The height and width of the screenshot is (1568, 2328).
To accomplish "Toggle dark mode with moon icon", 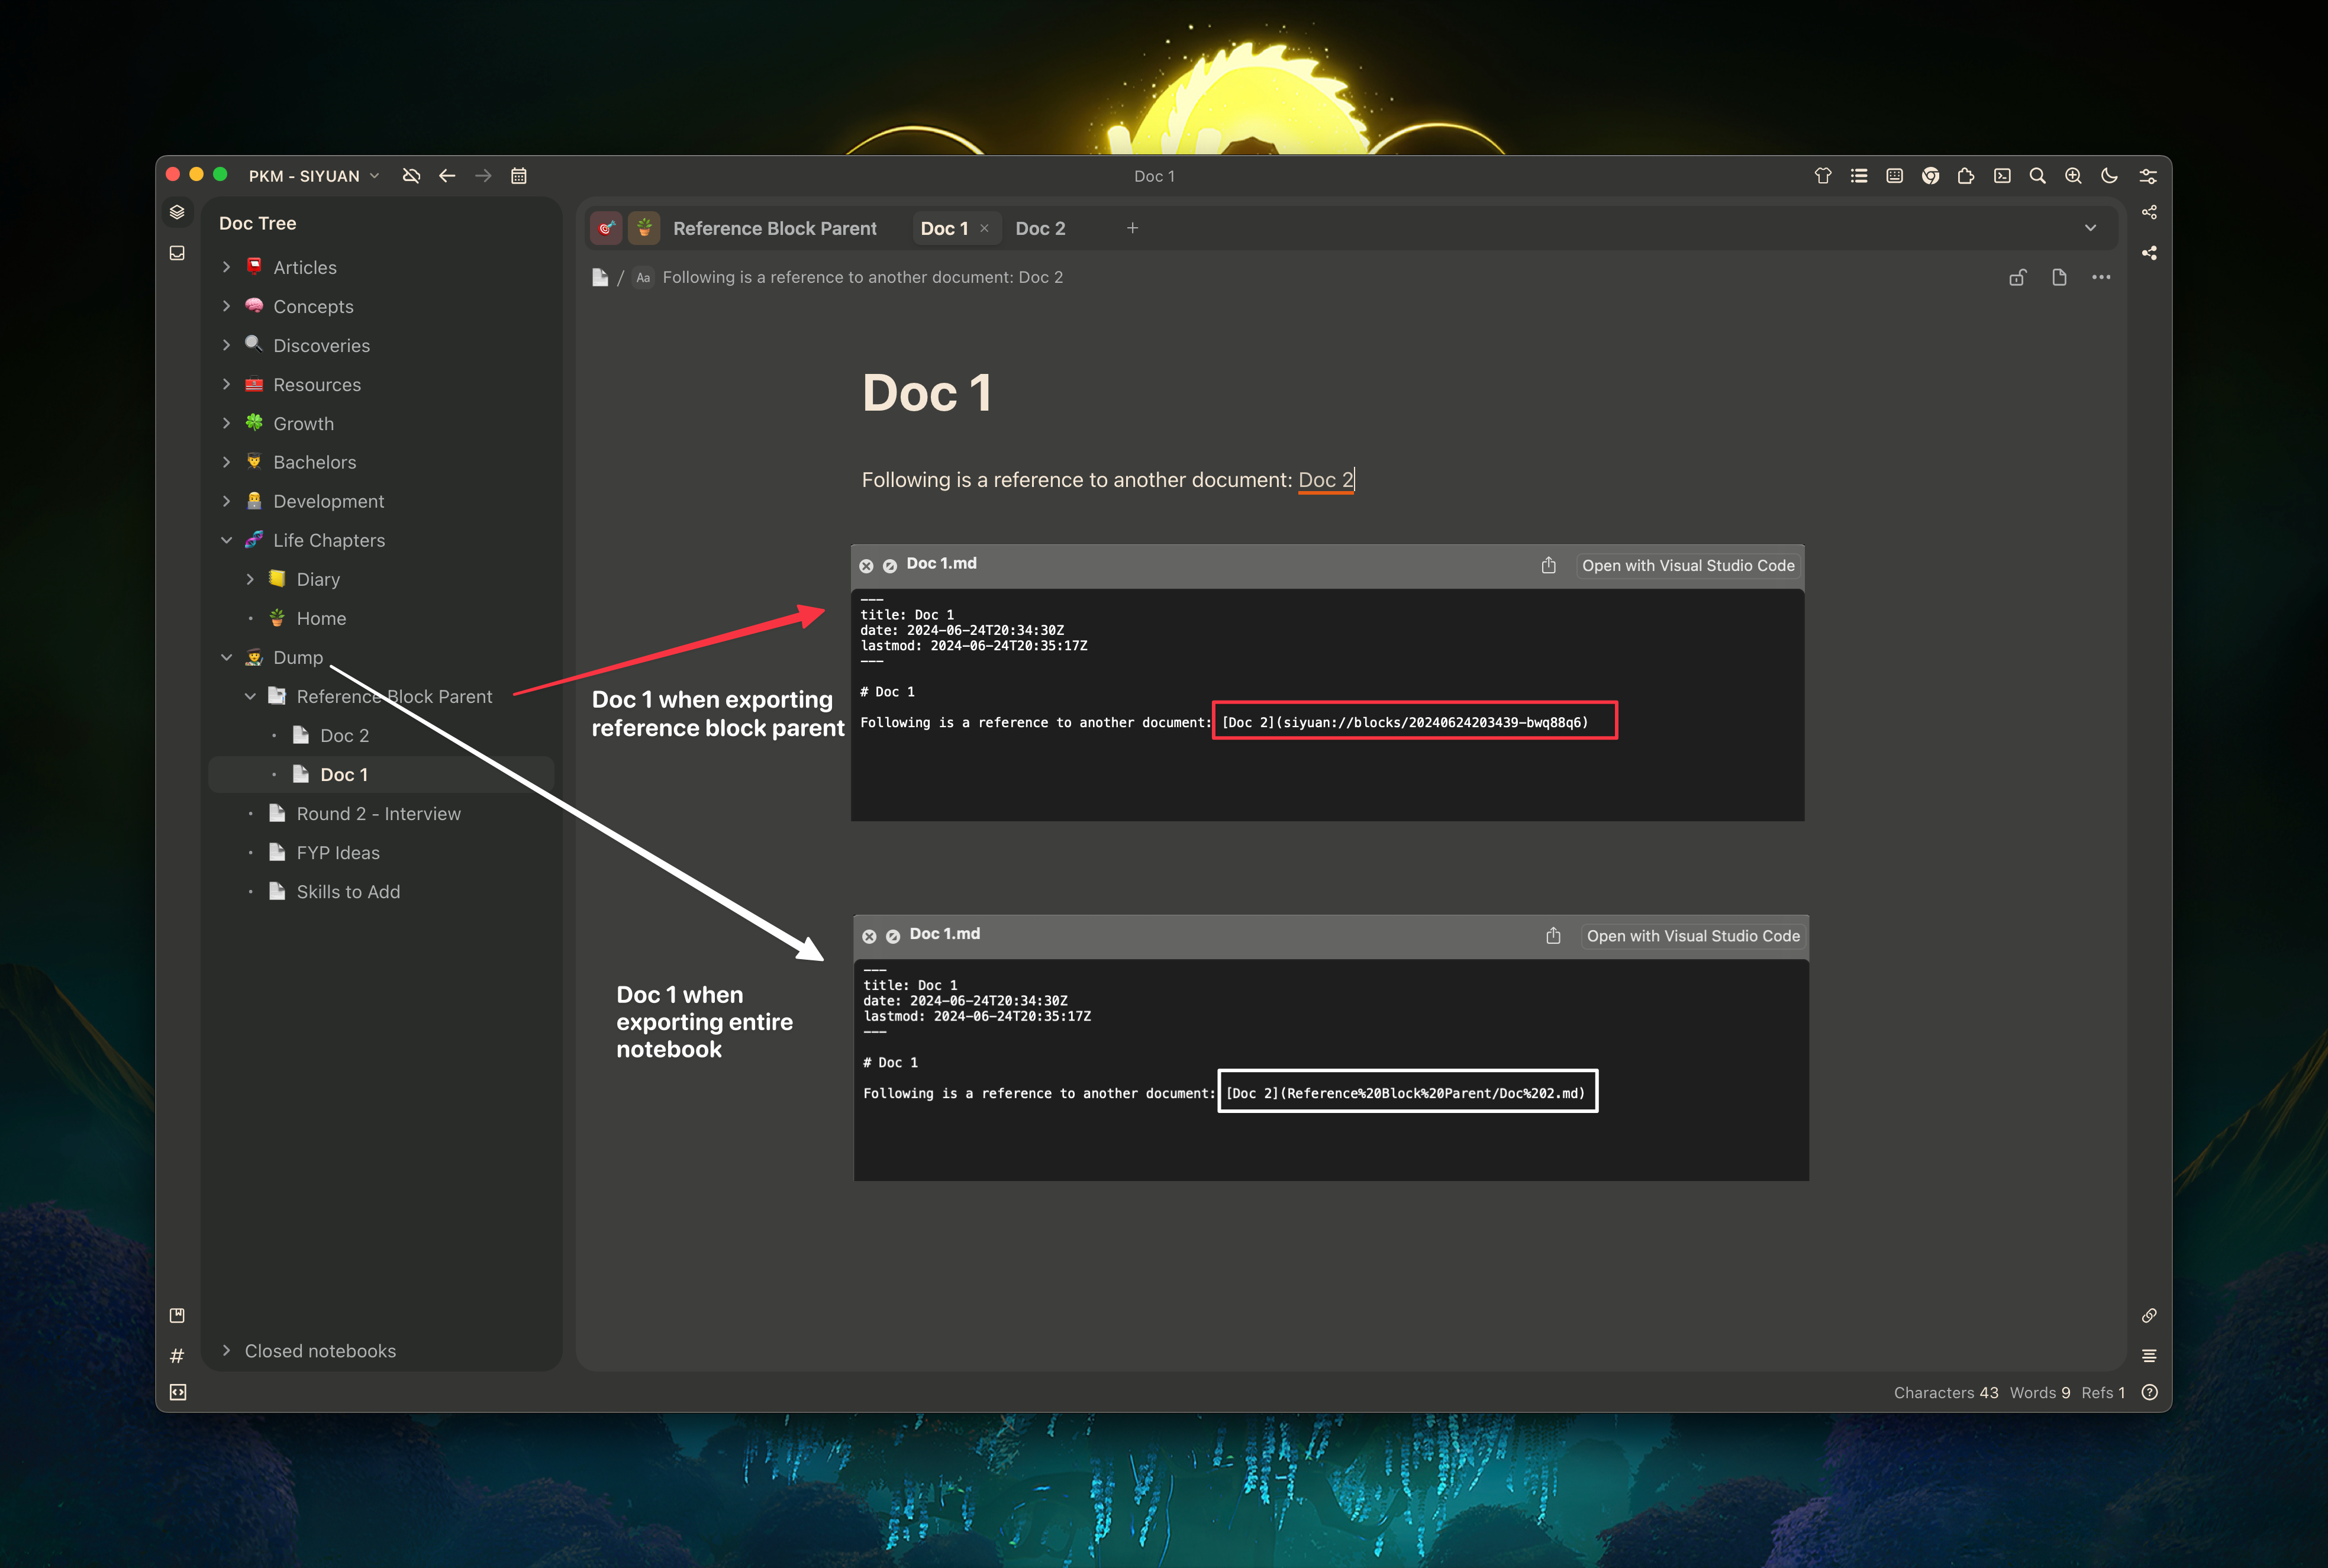I will tap(2109, 176).
